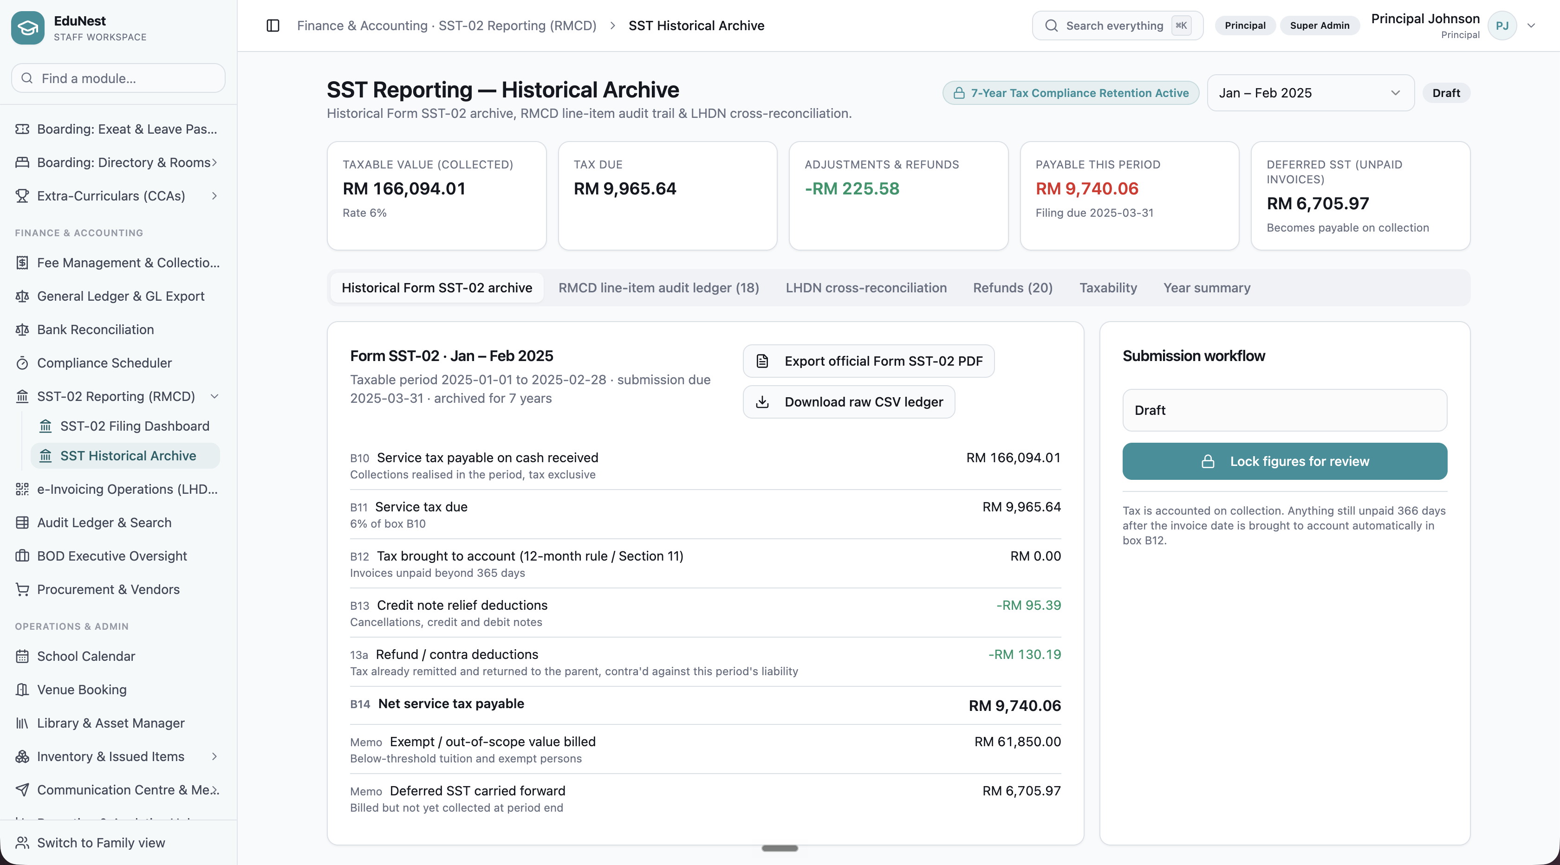The height and width of the screenshot is (865, 1560).
Task: Expand Inventory & Issued Items chevron
Action: tap(214, 757)
